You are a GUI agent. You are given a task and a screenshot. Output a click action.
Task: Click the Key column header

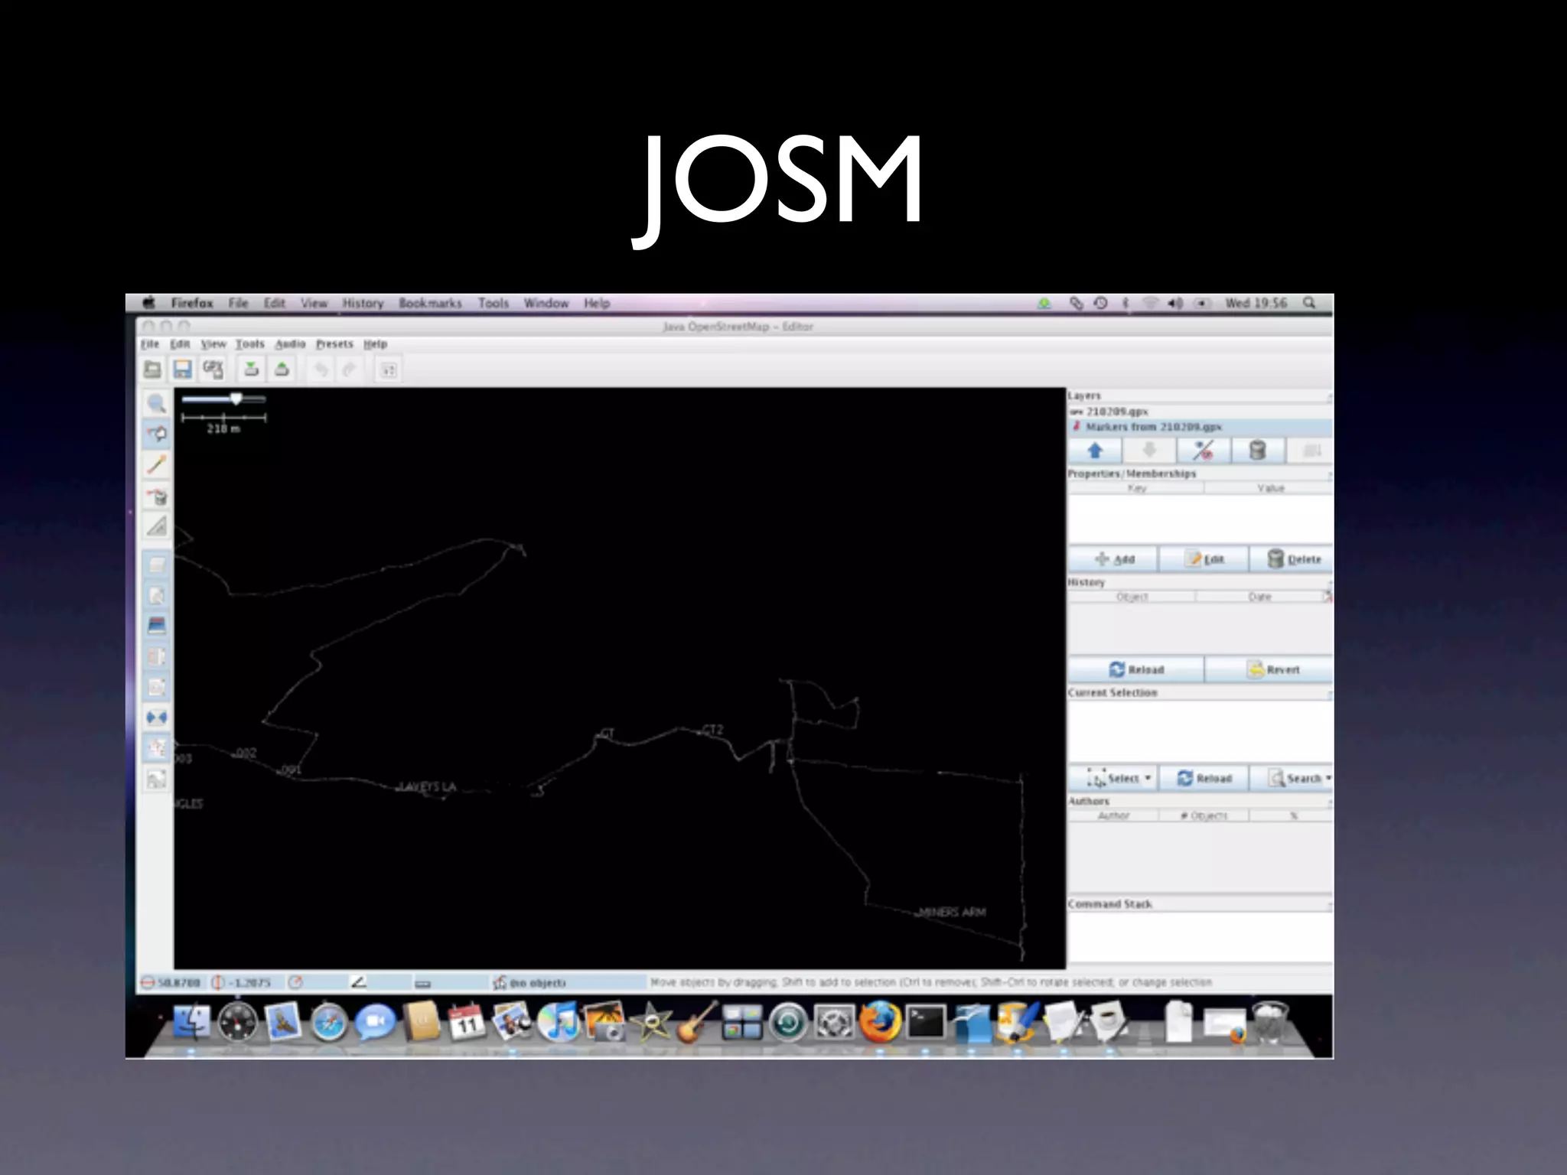point(1136,488)
